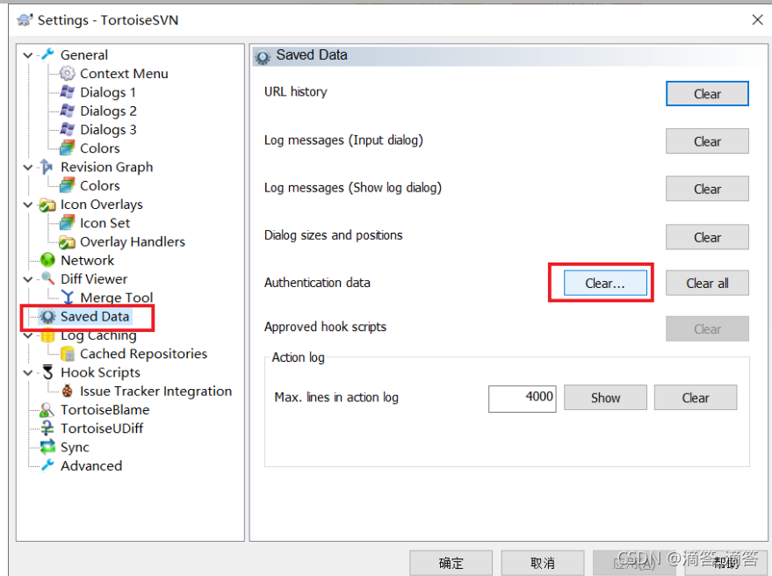This screenshot has height=576, width=772.
Task: Show the action log
Action: point(605,397)
